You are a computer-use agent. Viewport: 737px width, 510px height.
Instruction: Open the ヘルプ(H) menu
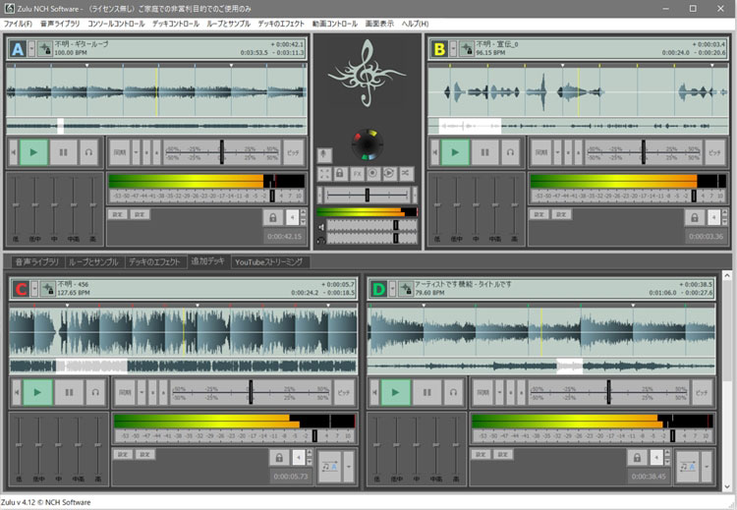[x=415, y=24]
